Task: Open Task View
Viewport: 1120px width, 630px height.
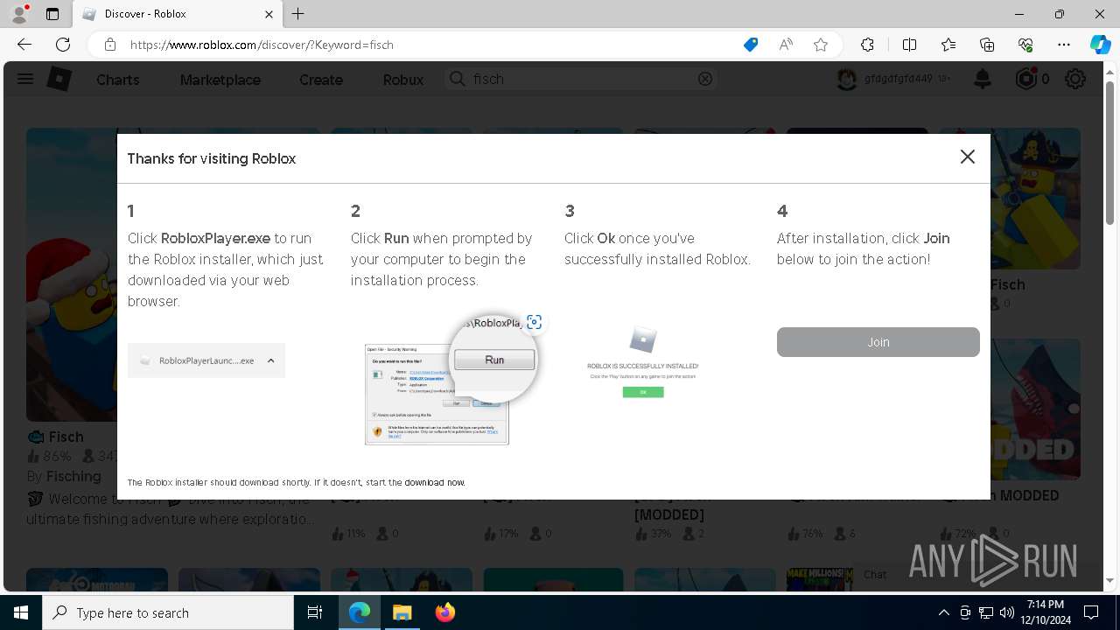Action: click(x=315, y=612)
